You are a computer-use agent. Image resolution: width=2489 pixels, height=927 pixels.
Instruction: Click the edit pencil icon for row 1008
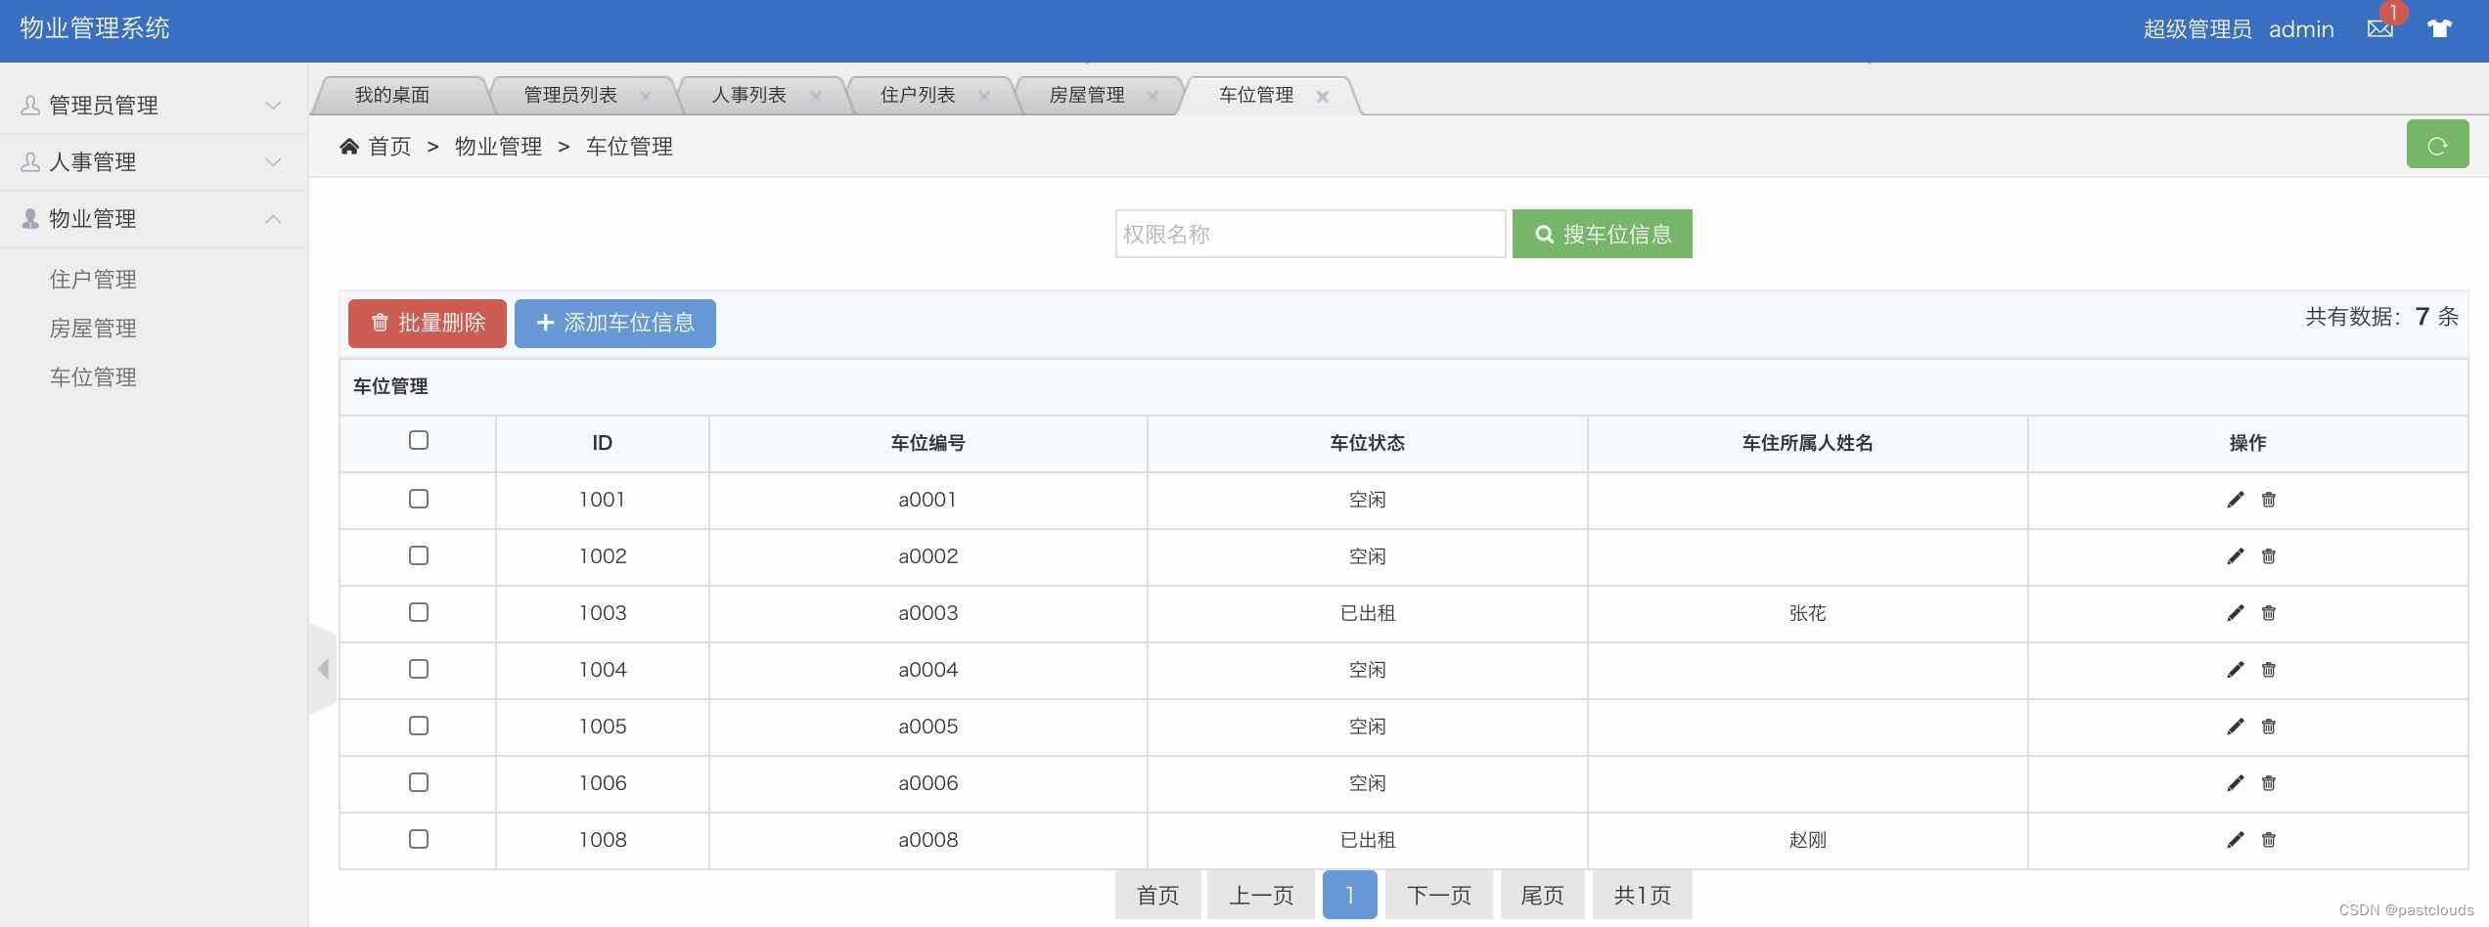coord(2235,839)
